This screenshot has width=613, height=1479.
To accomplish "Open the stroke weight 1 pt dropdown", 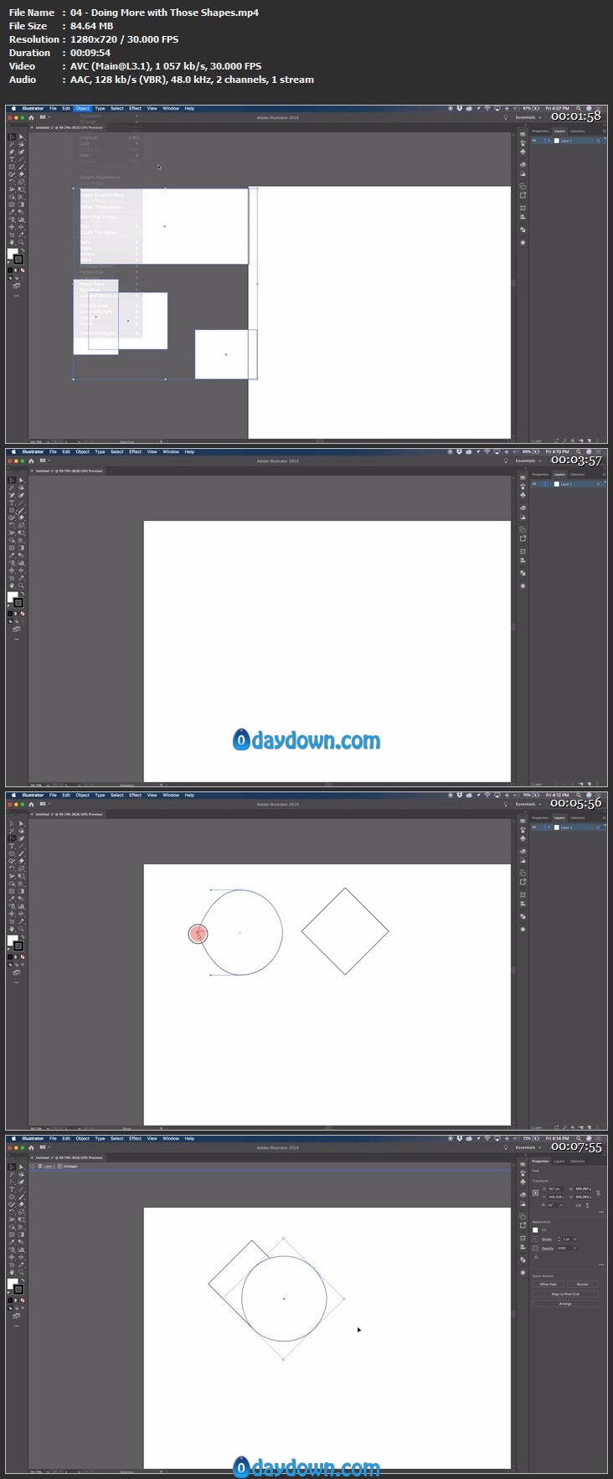I will pyautogui.click(x=575, y=1239).
